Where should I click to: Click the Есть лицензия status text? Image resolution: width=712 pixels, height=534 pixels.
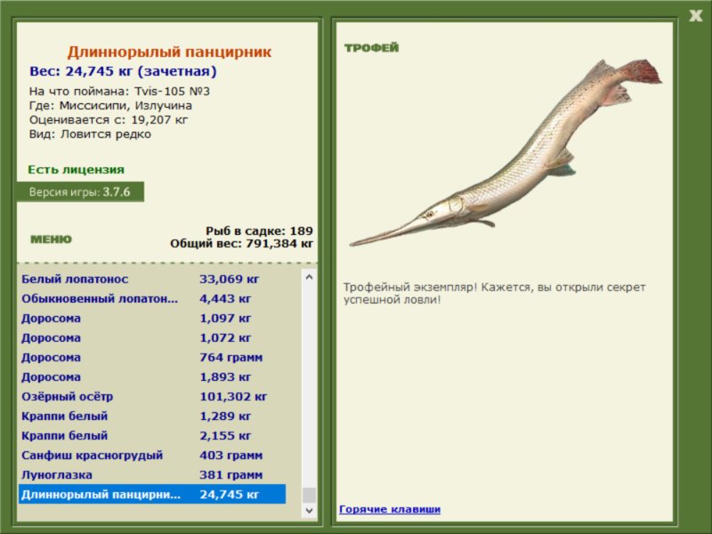tap(76, 169)
